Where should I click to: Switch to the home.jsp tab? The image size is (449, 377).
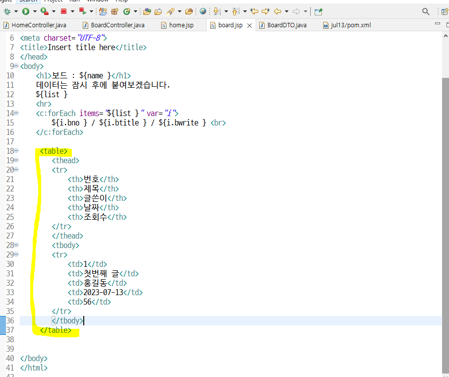pos(177,25)
